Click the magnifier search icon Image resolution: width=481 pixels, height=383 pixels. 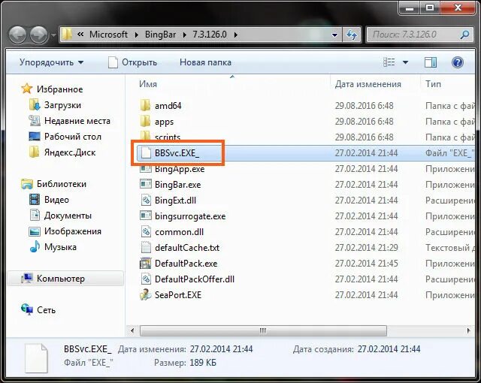coord(464,35)
